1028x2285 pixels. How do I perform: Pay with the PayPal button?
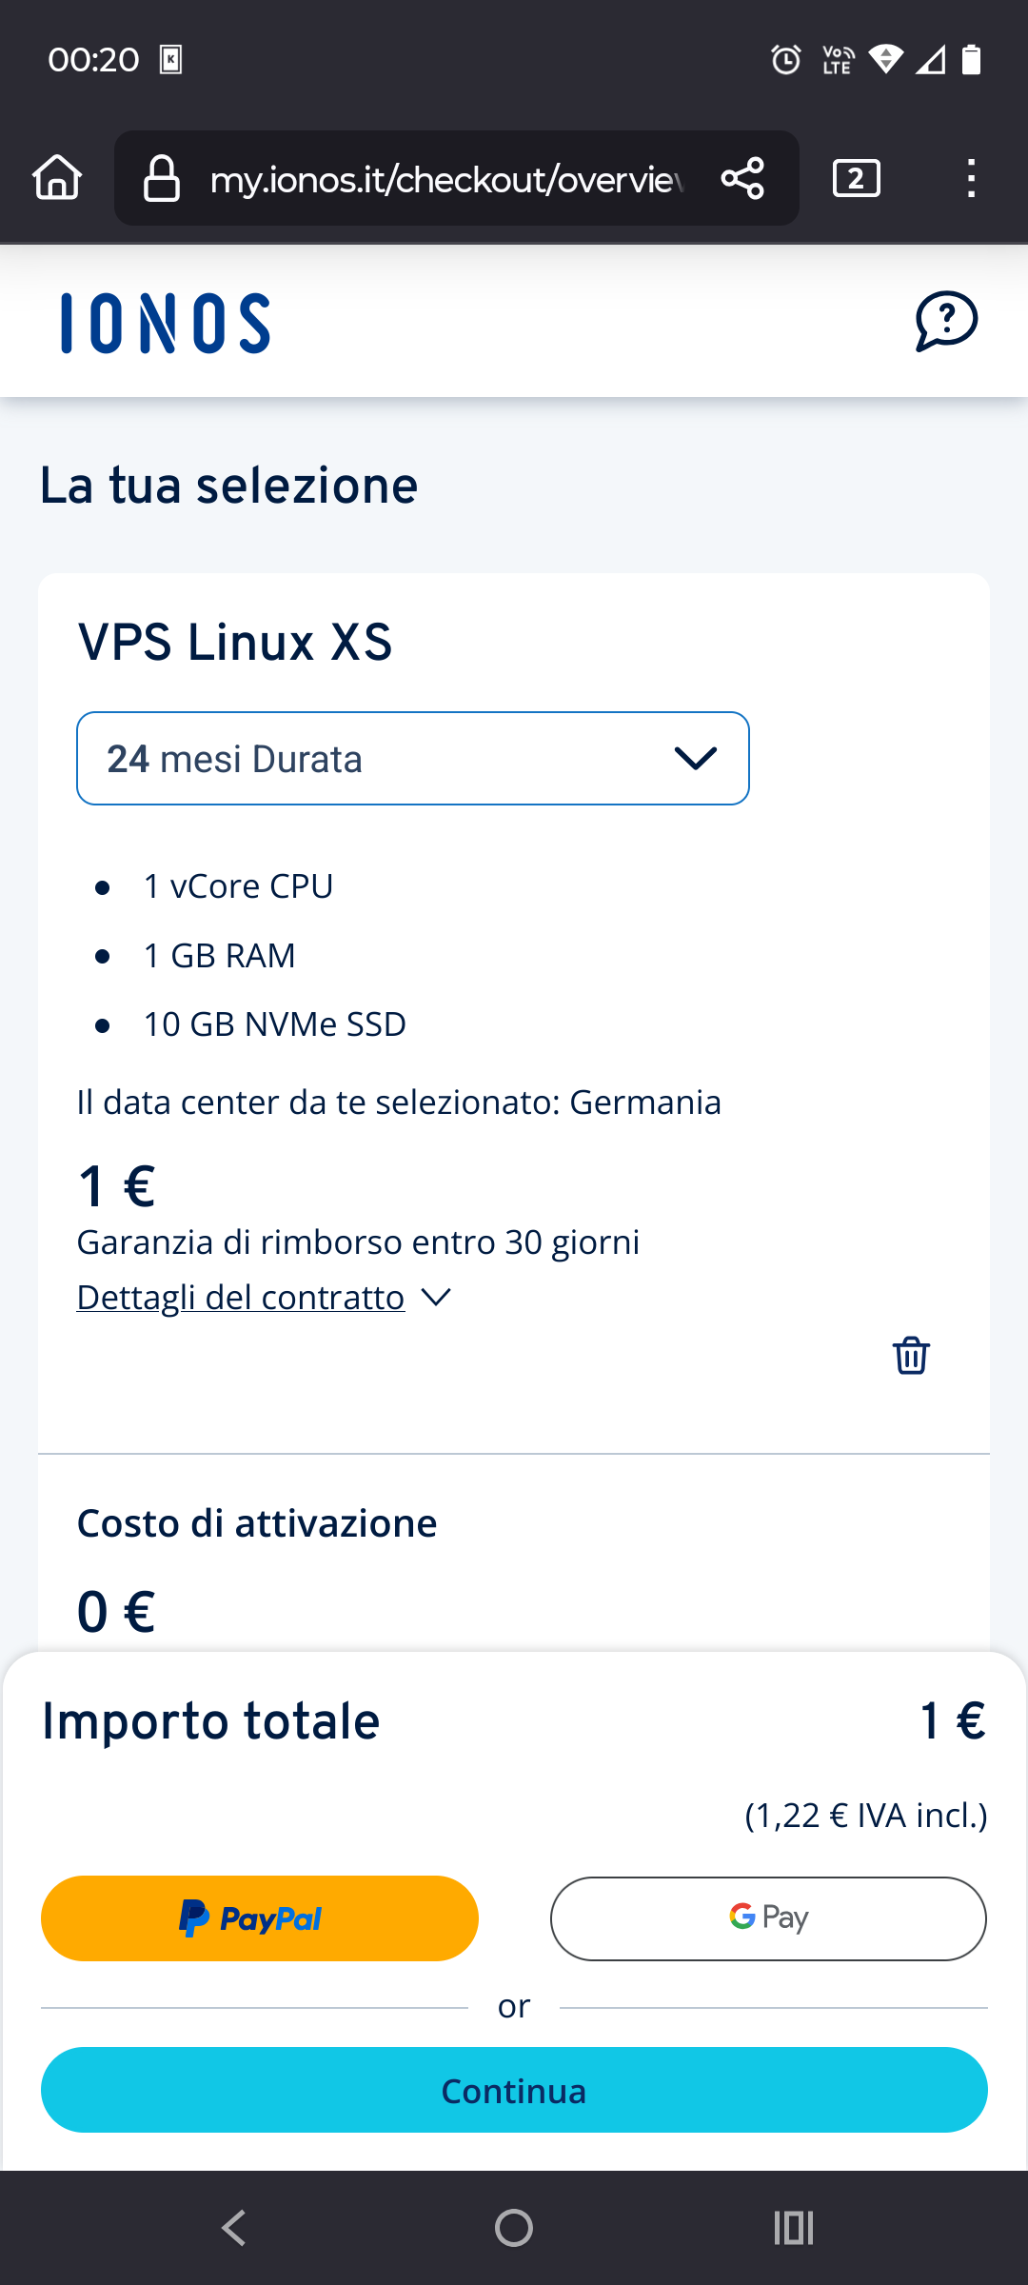click(260, 1918)
